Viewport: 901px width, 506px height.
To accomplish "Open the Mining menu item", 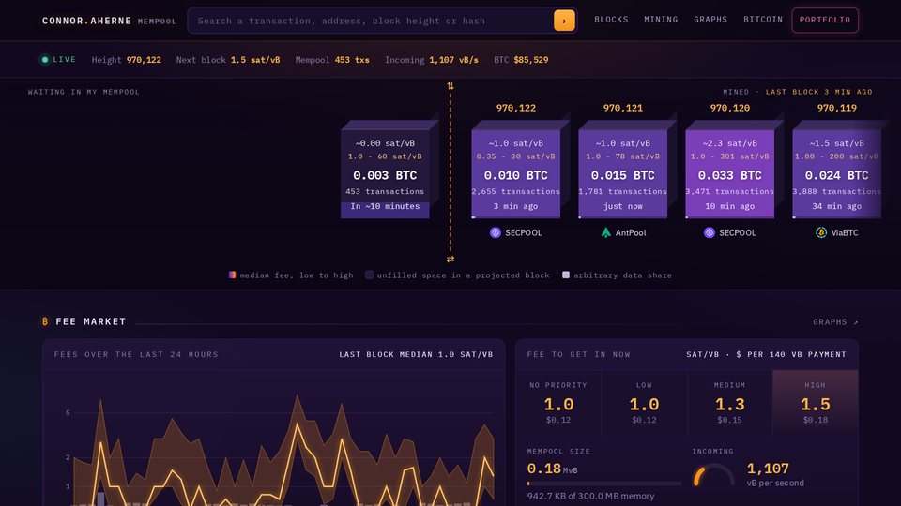I will (x=661, y=20).
